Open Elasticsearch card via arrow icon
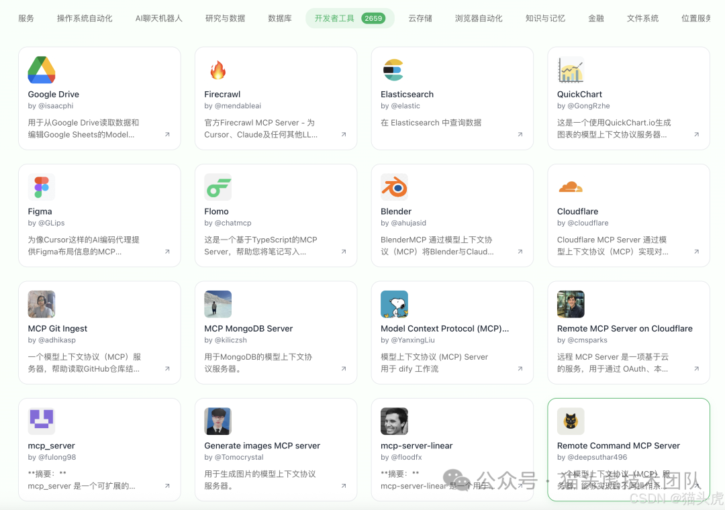Viewport: 725px width, 510px height. click(x=520, y=135)
